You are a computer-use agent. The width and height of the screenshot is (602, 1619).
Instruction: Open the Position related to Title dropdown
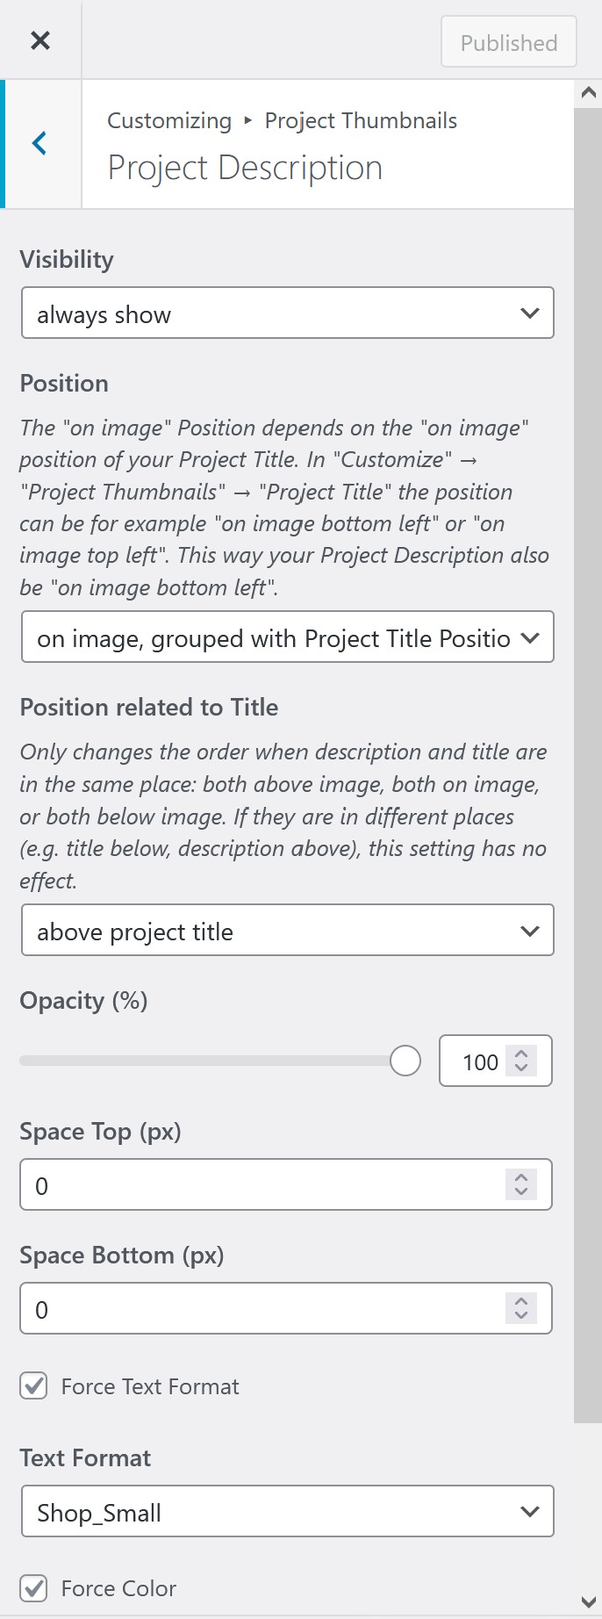pyautogui.click(x=287, y=930)
